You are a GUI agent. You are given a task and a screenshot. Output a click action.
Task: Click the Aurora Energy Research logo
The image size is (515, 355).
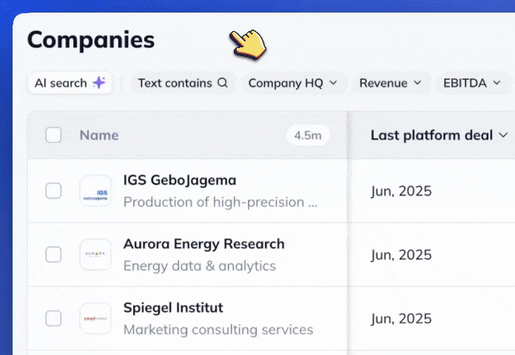tap(95, 254)
